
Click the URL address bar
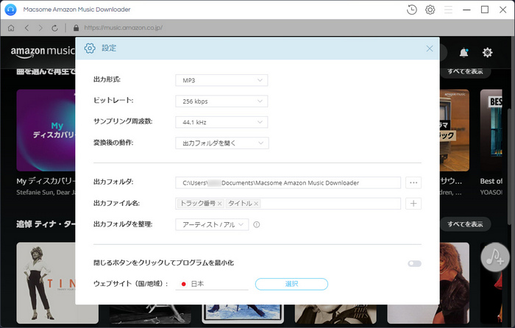pos(123,28)
